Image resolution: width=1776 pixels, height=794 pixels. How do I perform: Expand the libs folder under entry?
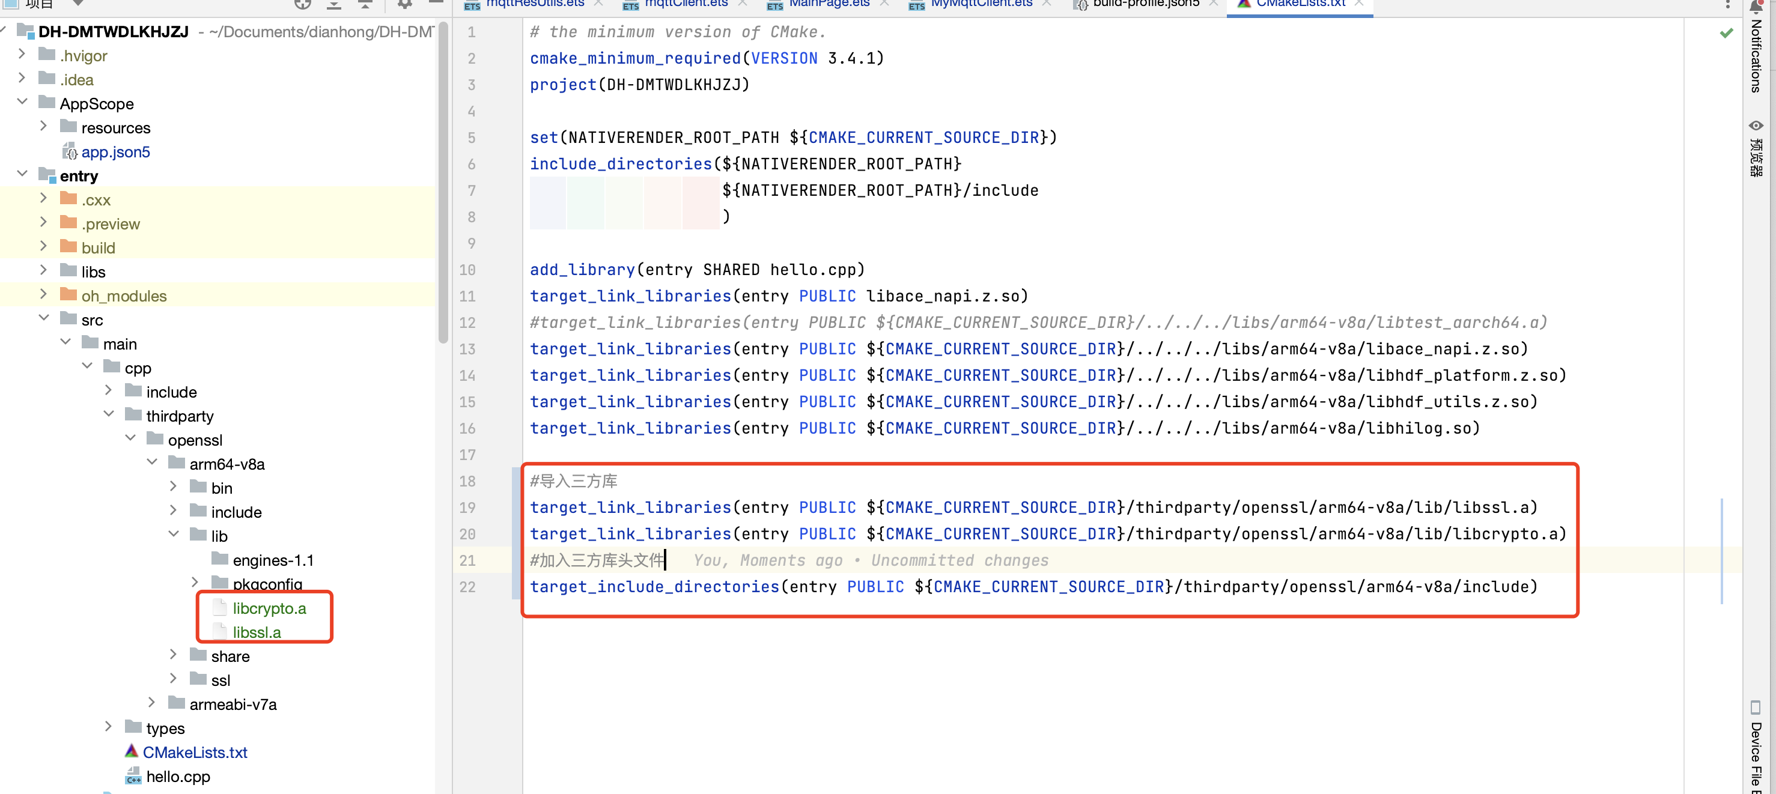[x=44, y=270]
